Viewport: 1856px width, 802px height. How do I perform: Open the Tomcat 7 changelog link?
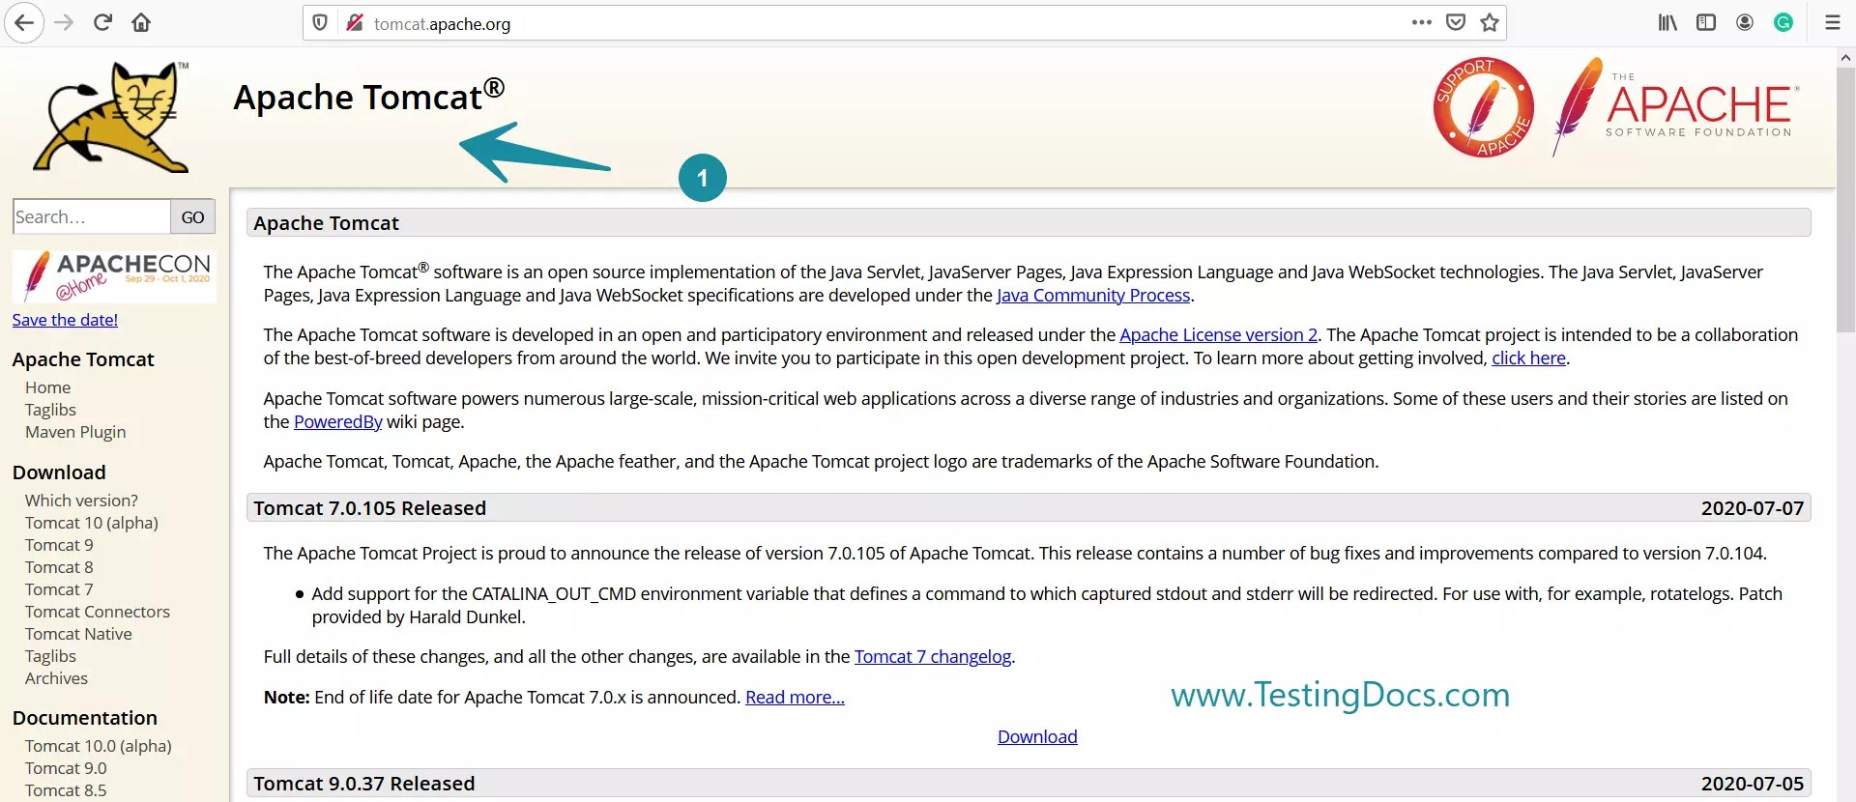coord(933,657)
